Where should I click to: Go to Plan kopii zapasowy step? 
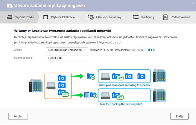pos(106,17)
